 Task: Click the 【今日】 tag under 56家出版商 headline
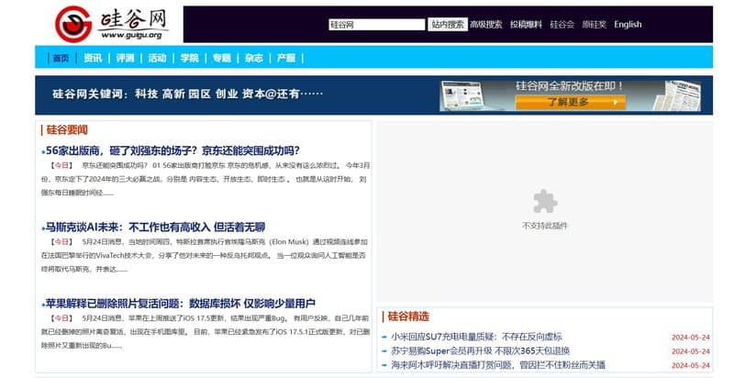[61, 165]
